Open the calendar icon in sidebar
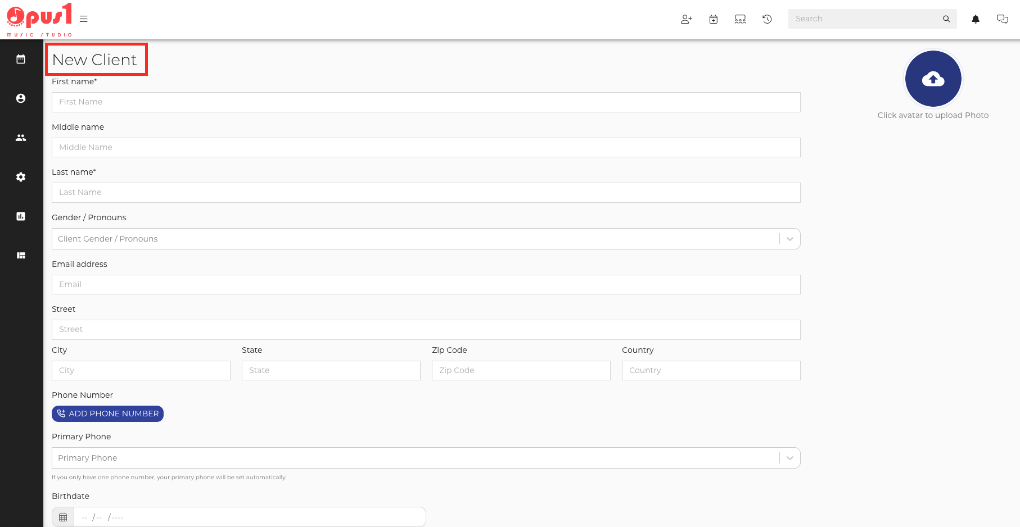1020x527 pixels. click(x=21, y=59)
